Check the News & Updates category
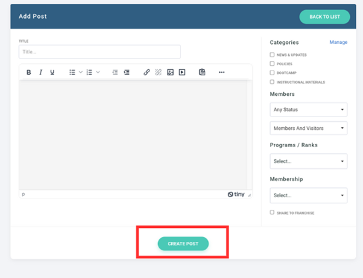Image resolution: width=363 pixels, height=278 pixels. [x=272, y=55]
